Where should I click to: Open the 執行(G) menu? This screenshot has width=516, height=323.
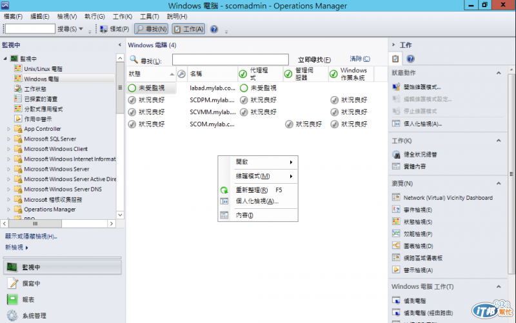coord(95,17)
